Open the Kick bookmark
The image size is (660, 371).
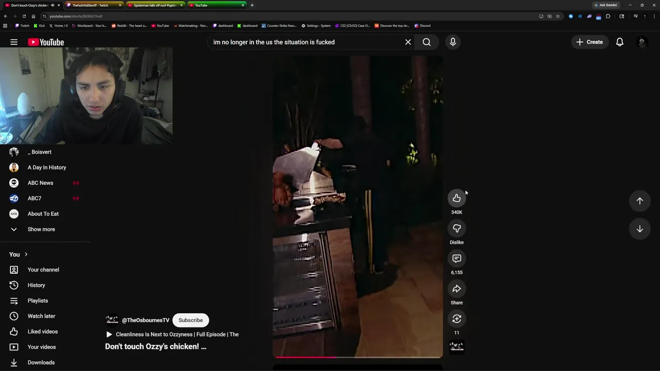40,26
